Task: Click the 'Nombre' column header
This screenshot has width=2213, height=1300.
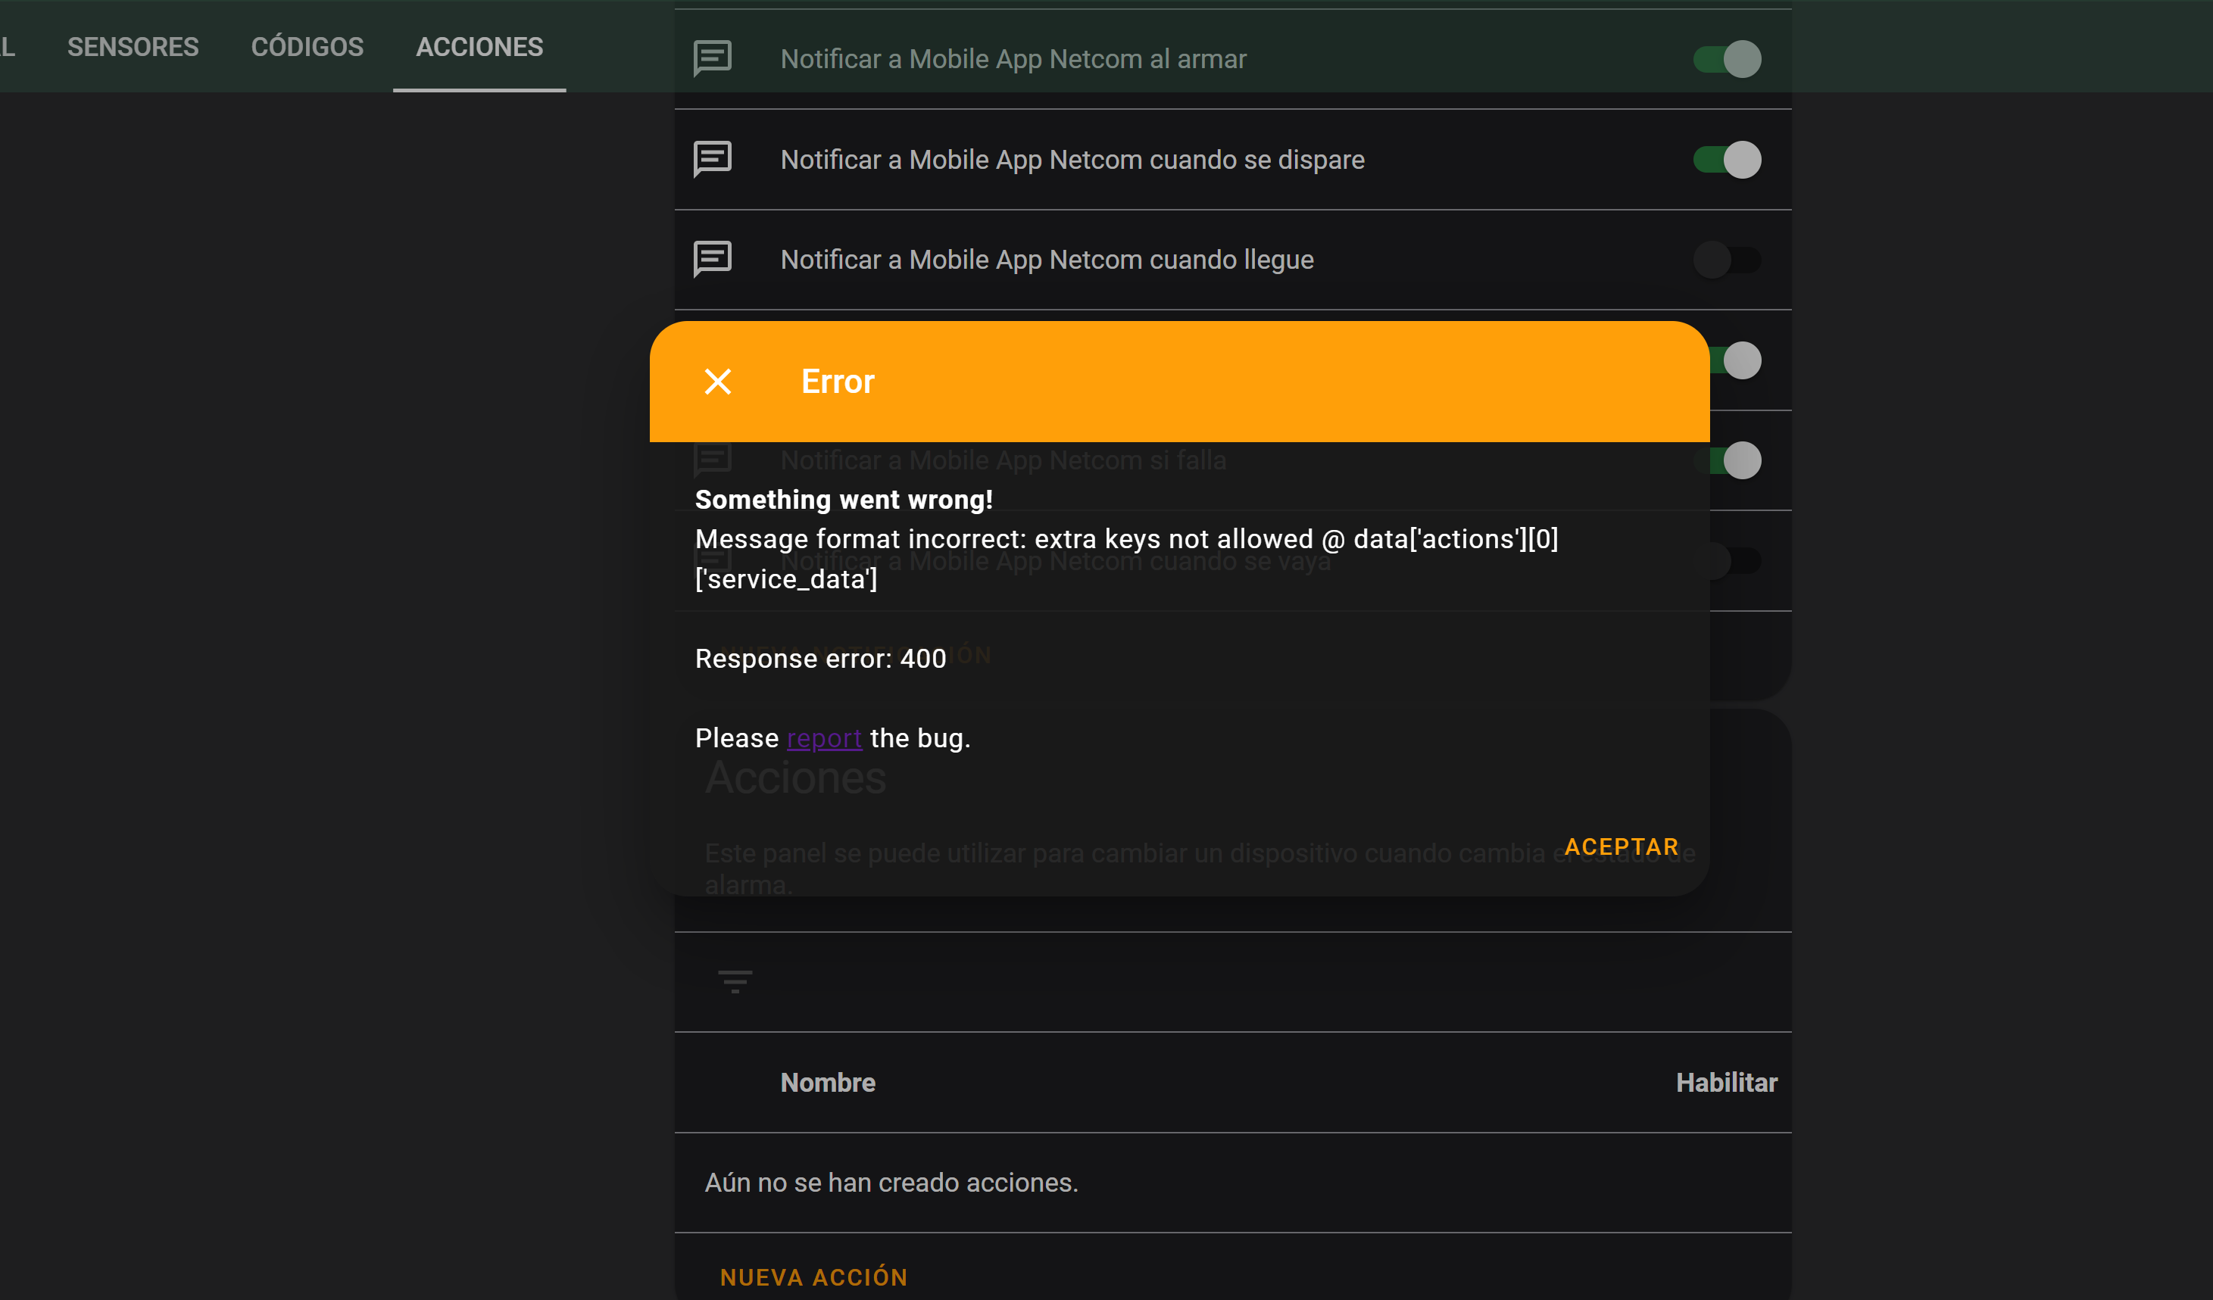Action: tap(826, 1082)
